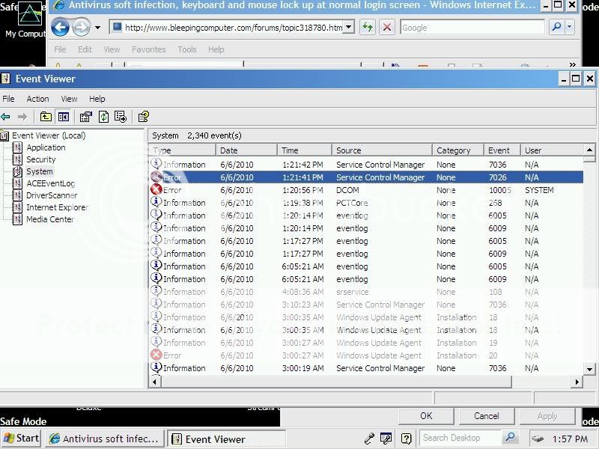Click in the Internet Explorer address bar
The width and height of the screenshot is (599, 449).
pyautogui.click(x=233, y=27)
